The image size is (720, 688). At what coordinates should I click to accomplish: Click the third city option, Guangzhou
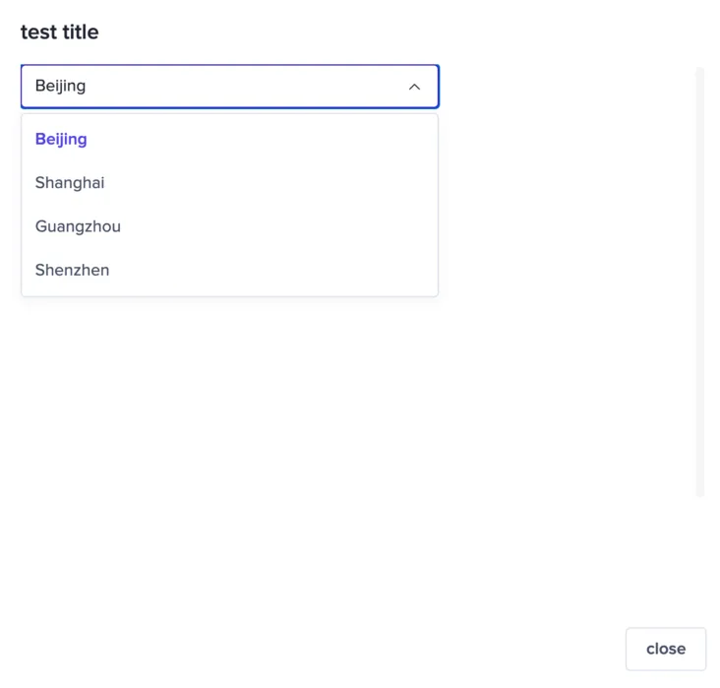(229, 226)
